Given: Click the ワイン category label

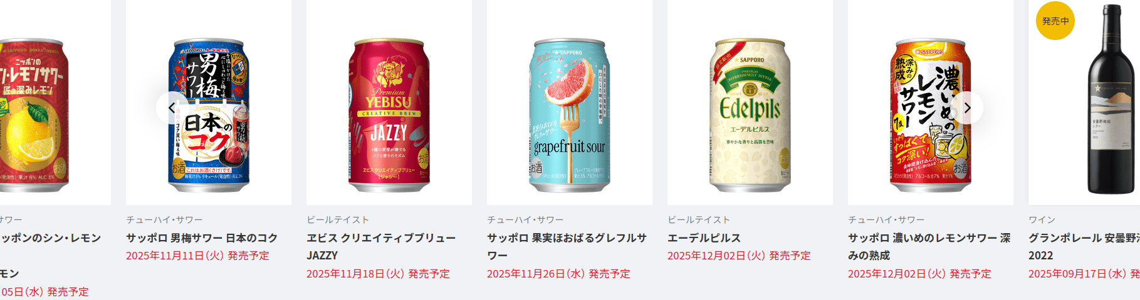Looking at the screenshot, I should tap(1042, 219).
